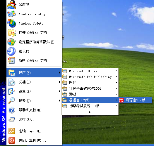Open the 文档(D) submenu arrow

[59, 82]
